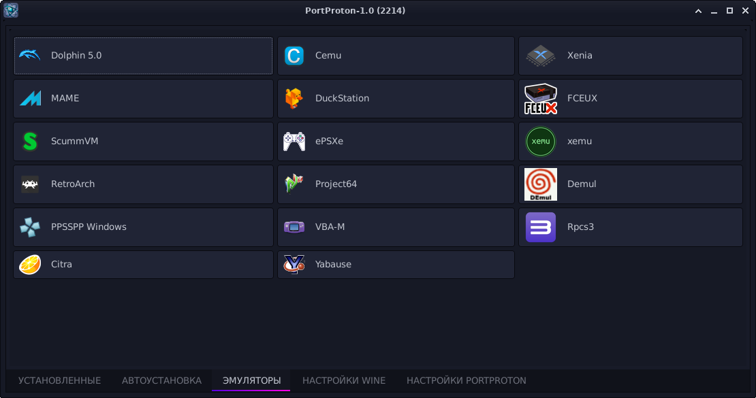Click the Citra orange icon
The height and width of the screenshot is (398, 756).
pyautogui.click(x=30, y=265)
